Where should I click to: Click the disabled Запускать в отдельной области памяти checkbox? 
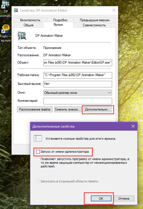[x=38, y=181]
